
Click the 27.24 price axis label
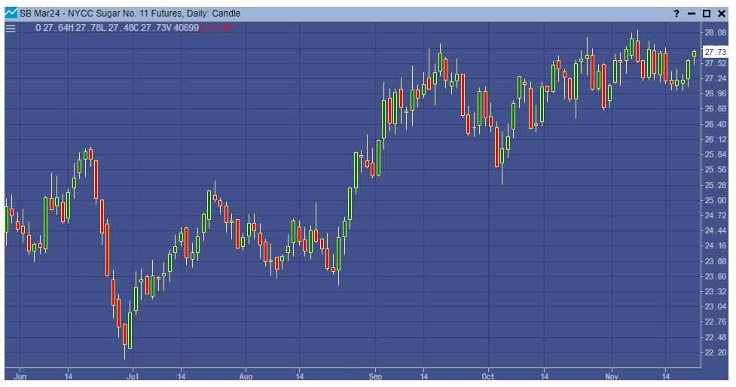point(716,78)
